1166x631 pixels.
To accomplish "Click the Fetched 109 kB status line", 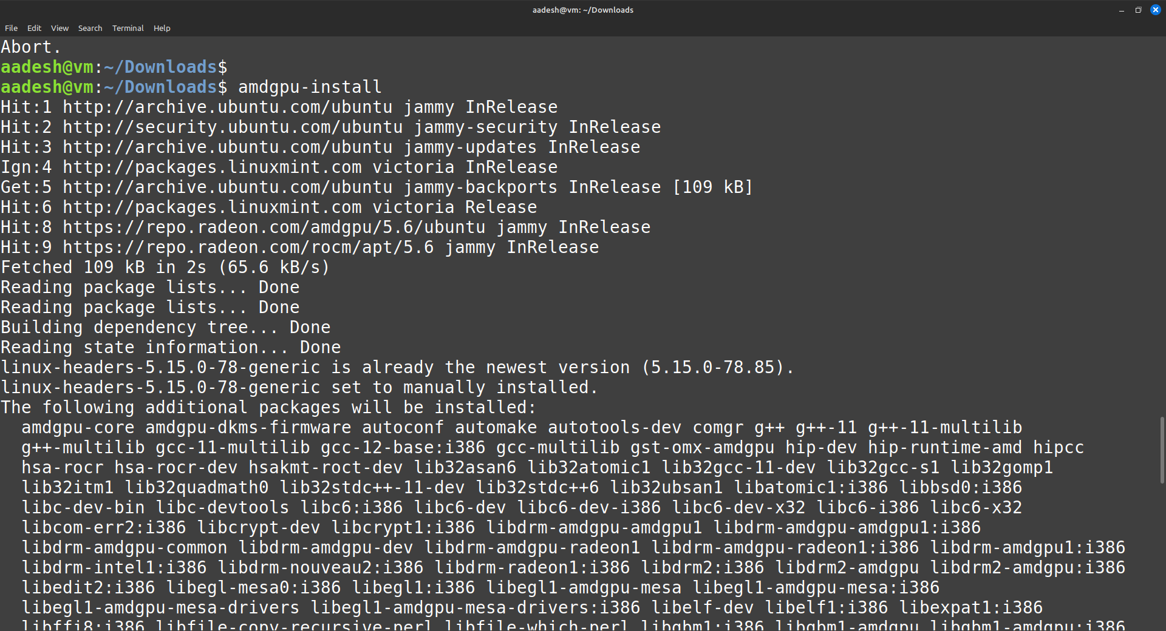I will (x=164, y=267).
